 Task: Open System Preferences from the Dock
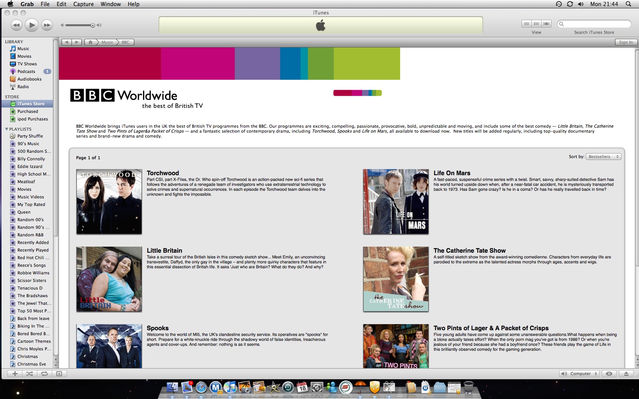point(317,387)
